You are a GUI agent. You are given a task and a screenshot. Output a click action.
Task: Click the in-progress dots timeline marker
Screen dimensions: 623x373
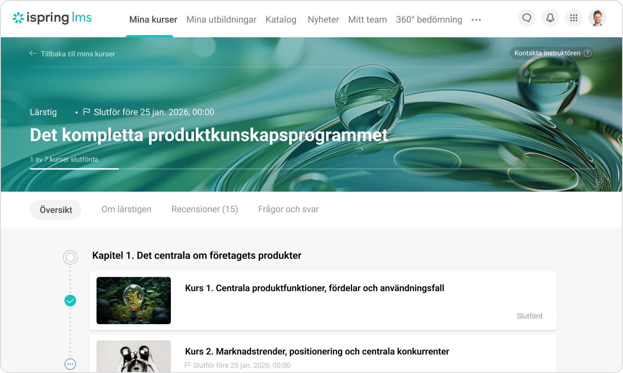[x=70, y=364]
